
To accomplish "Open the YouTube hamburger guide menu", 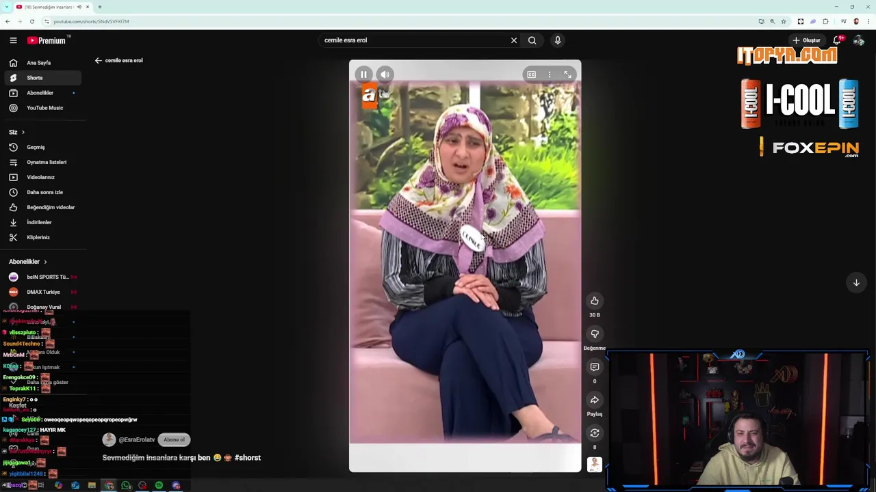I will 13,40.
